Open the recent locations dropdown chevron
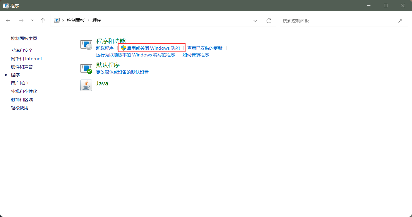 coord(32,20)
